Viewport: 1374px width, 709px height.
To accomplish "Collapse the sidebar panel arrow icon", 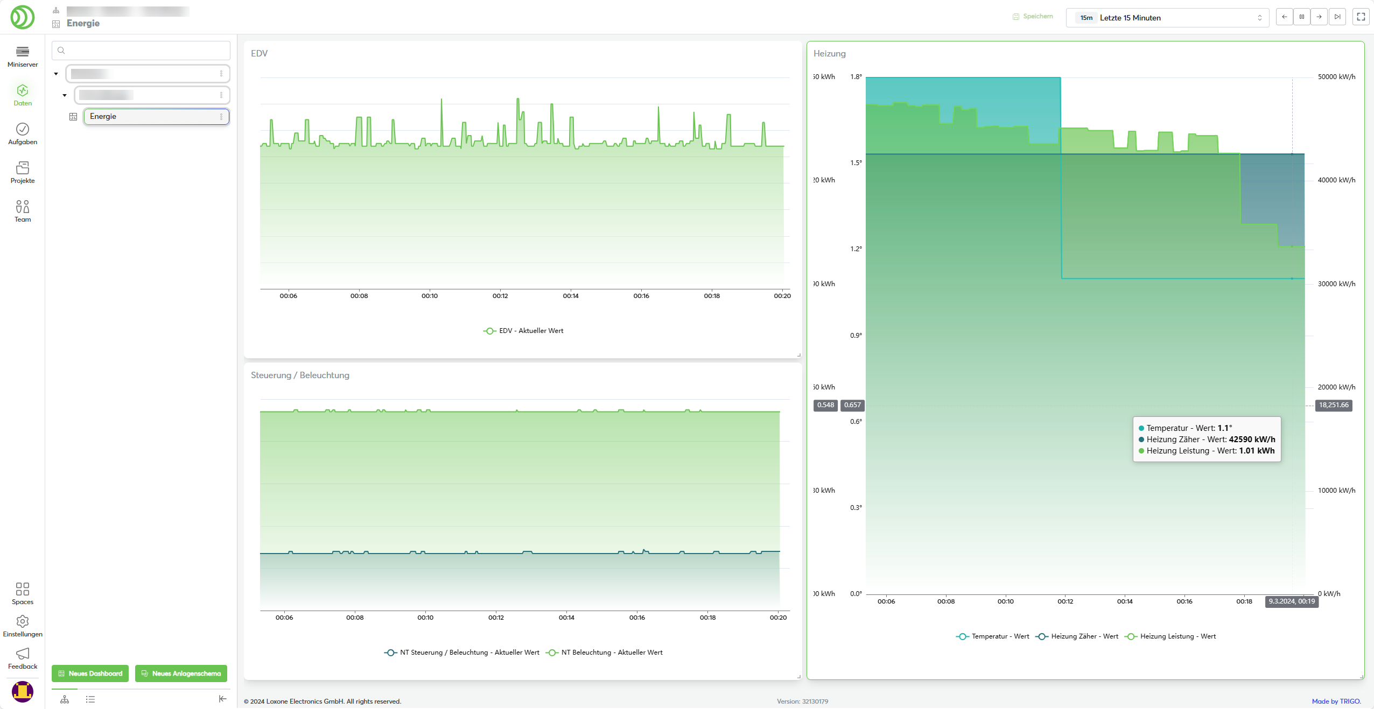I will click(x=222, y=699).
